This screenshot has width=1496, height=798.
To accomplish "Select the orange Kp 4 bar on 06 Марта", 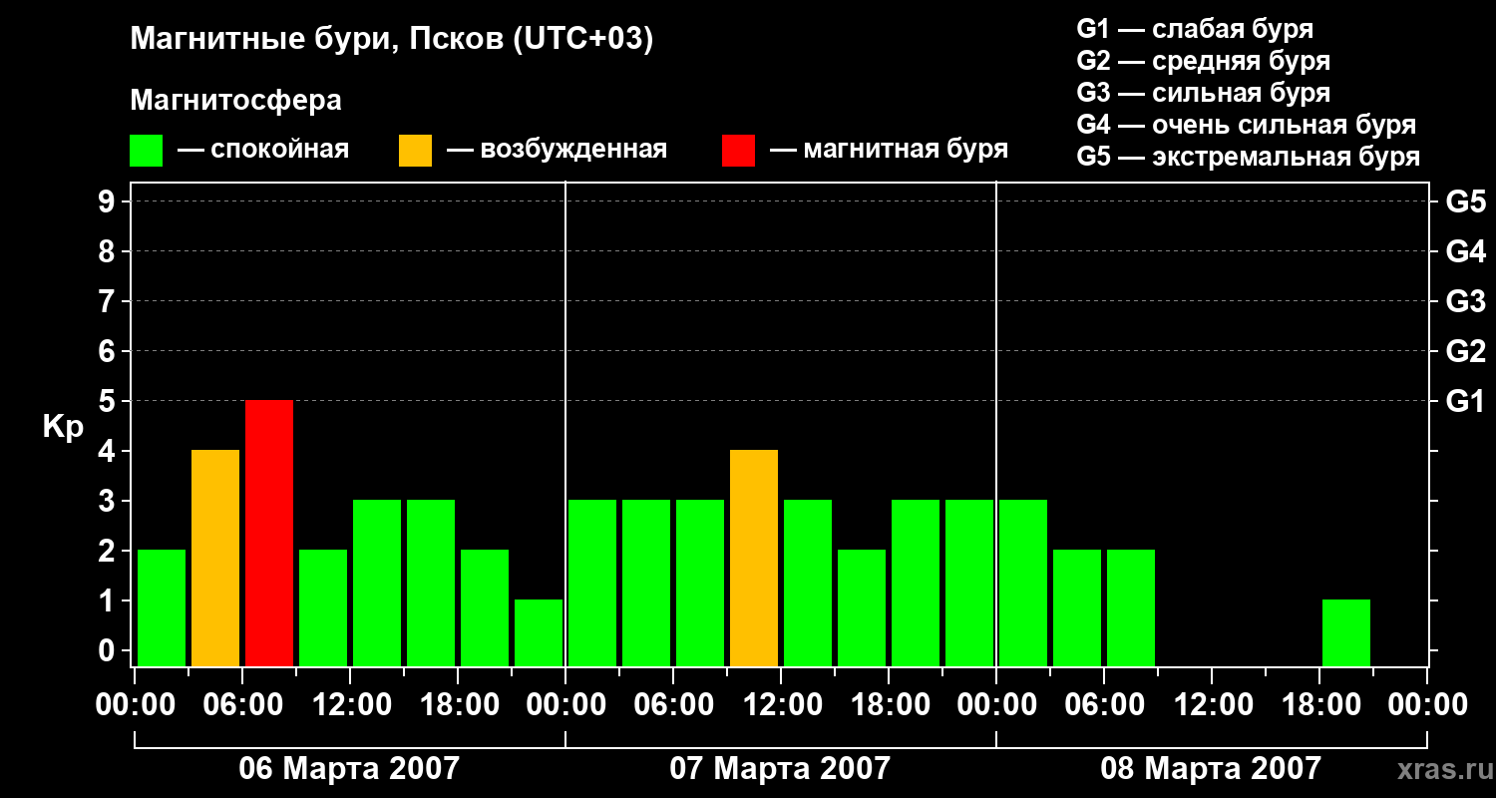I will tap(215, 558).
